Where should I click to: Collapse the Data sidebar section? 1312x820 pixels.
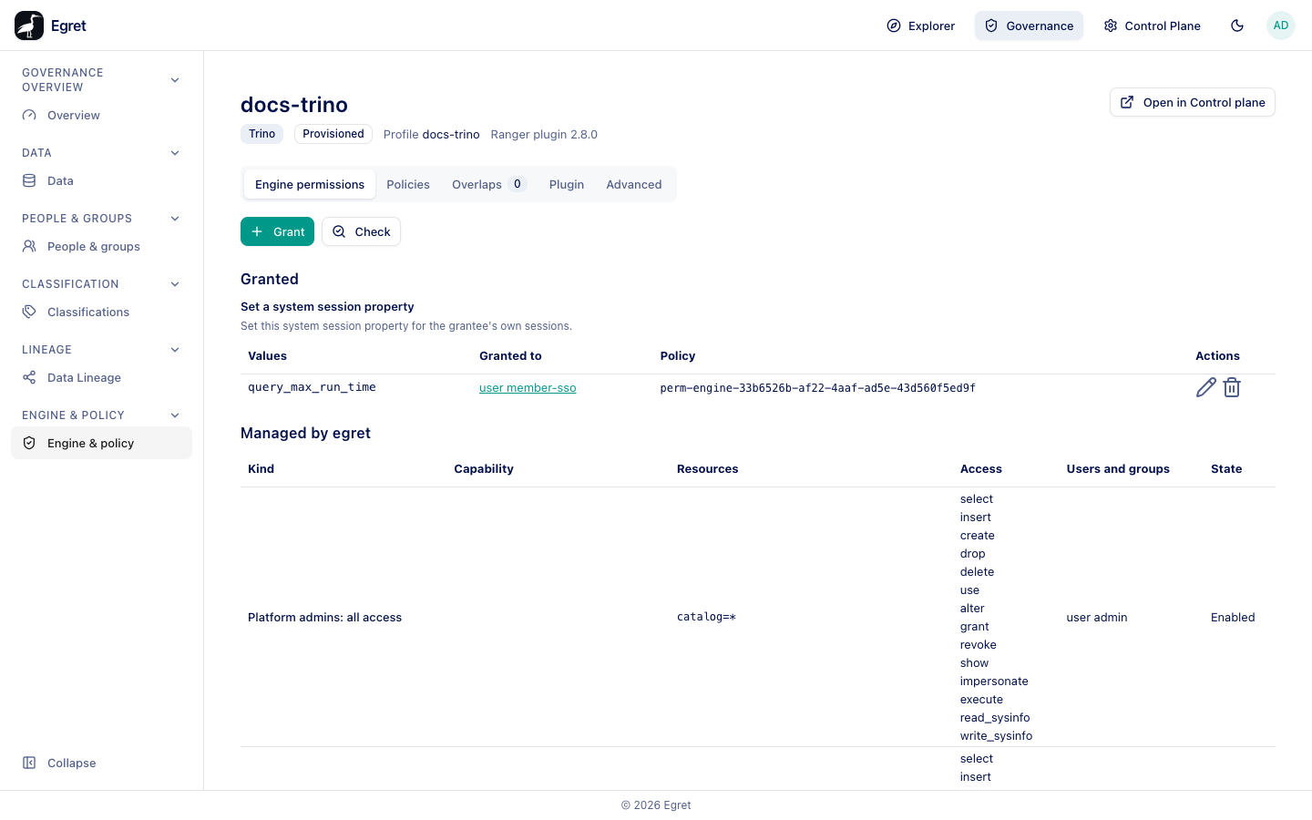click(x=175, y=153)
